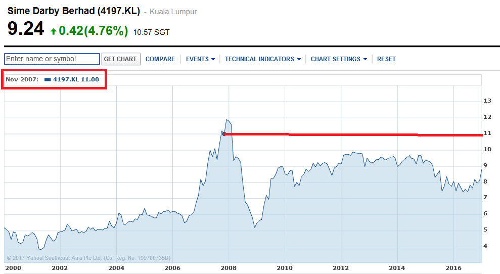Open the TECHNICAL INDICATORS dropdown

click(263, 59)
